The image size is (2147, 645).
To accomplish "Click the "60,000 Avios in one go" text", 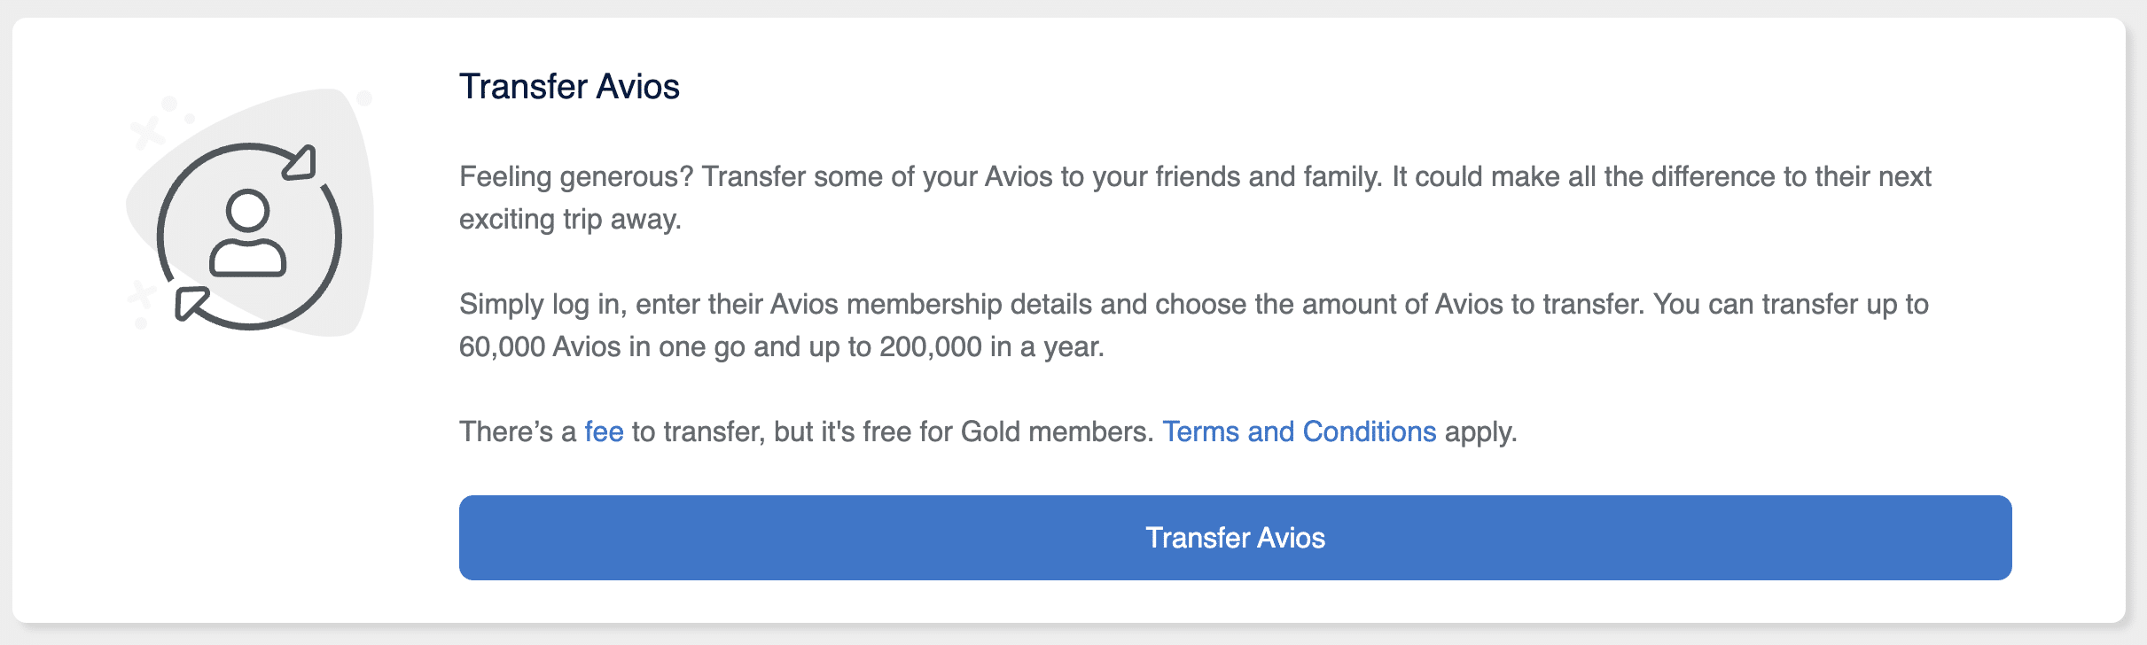I will pyautogui.click(x=602, y=346).
